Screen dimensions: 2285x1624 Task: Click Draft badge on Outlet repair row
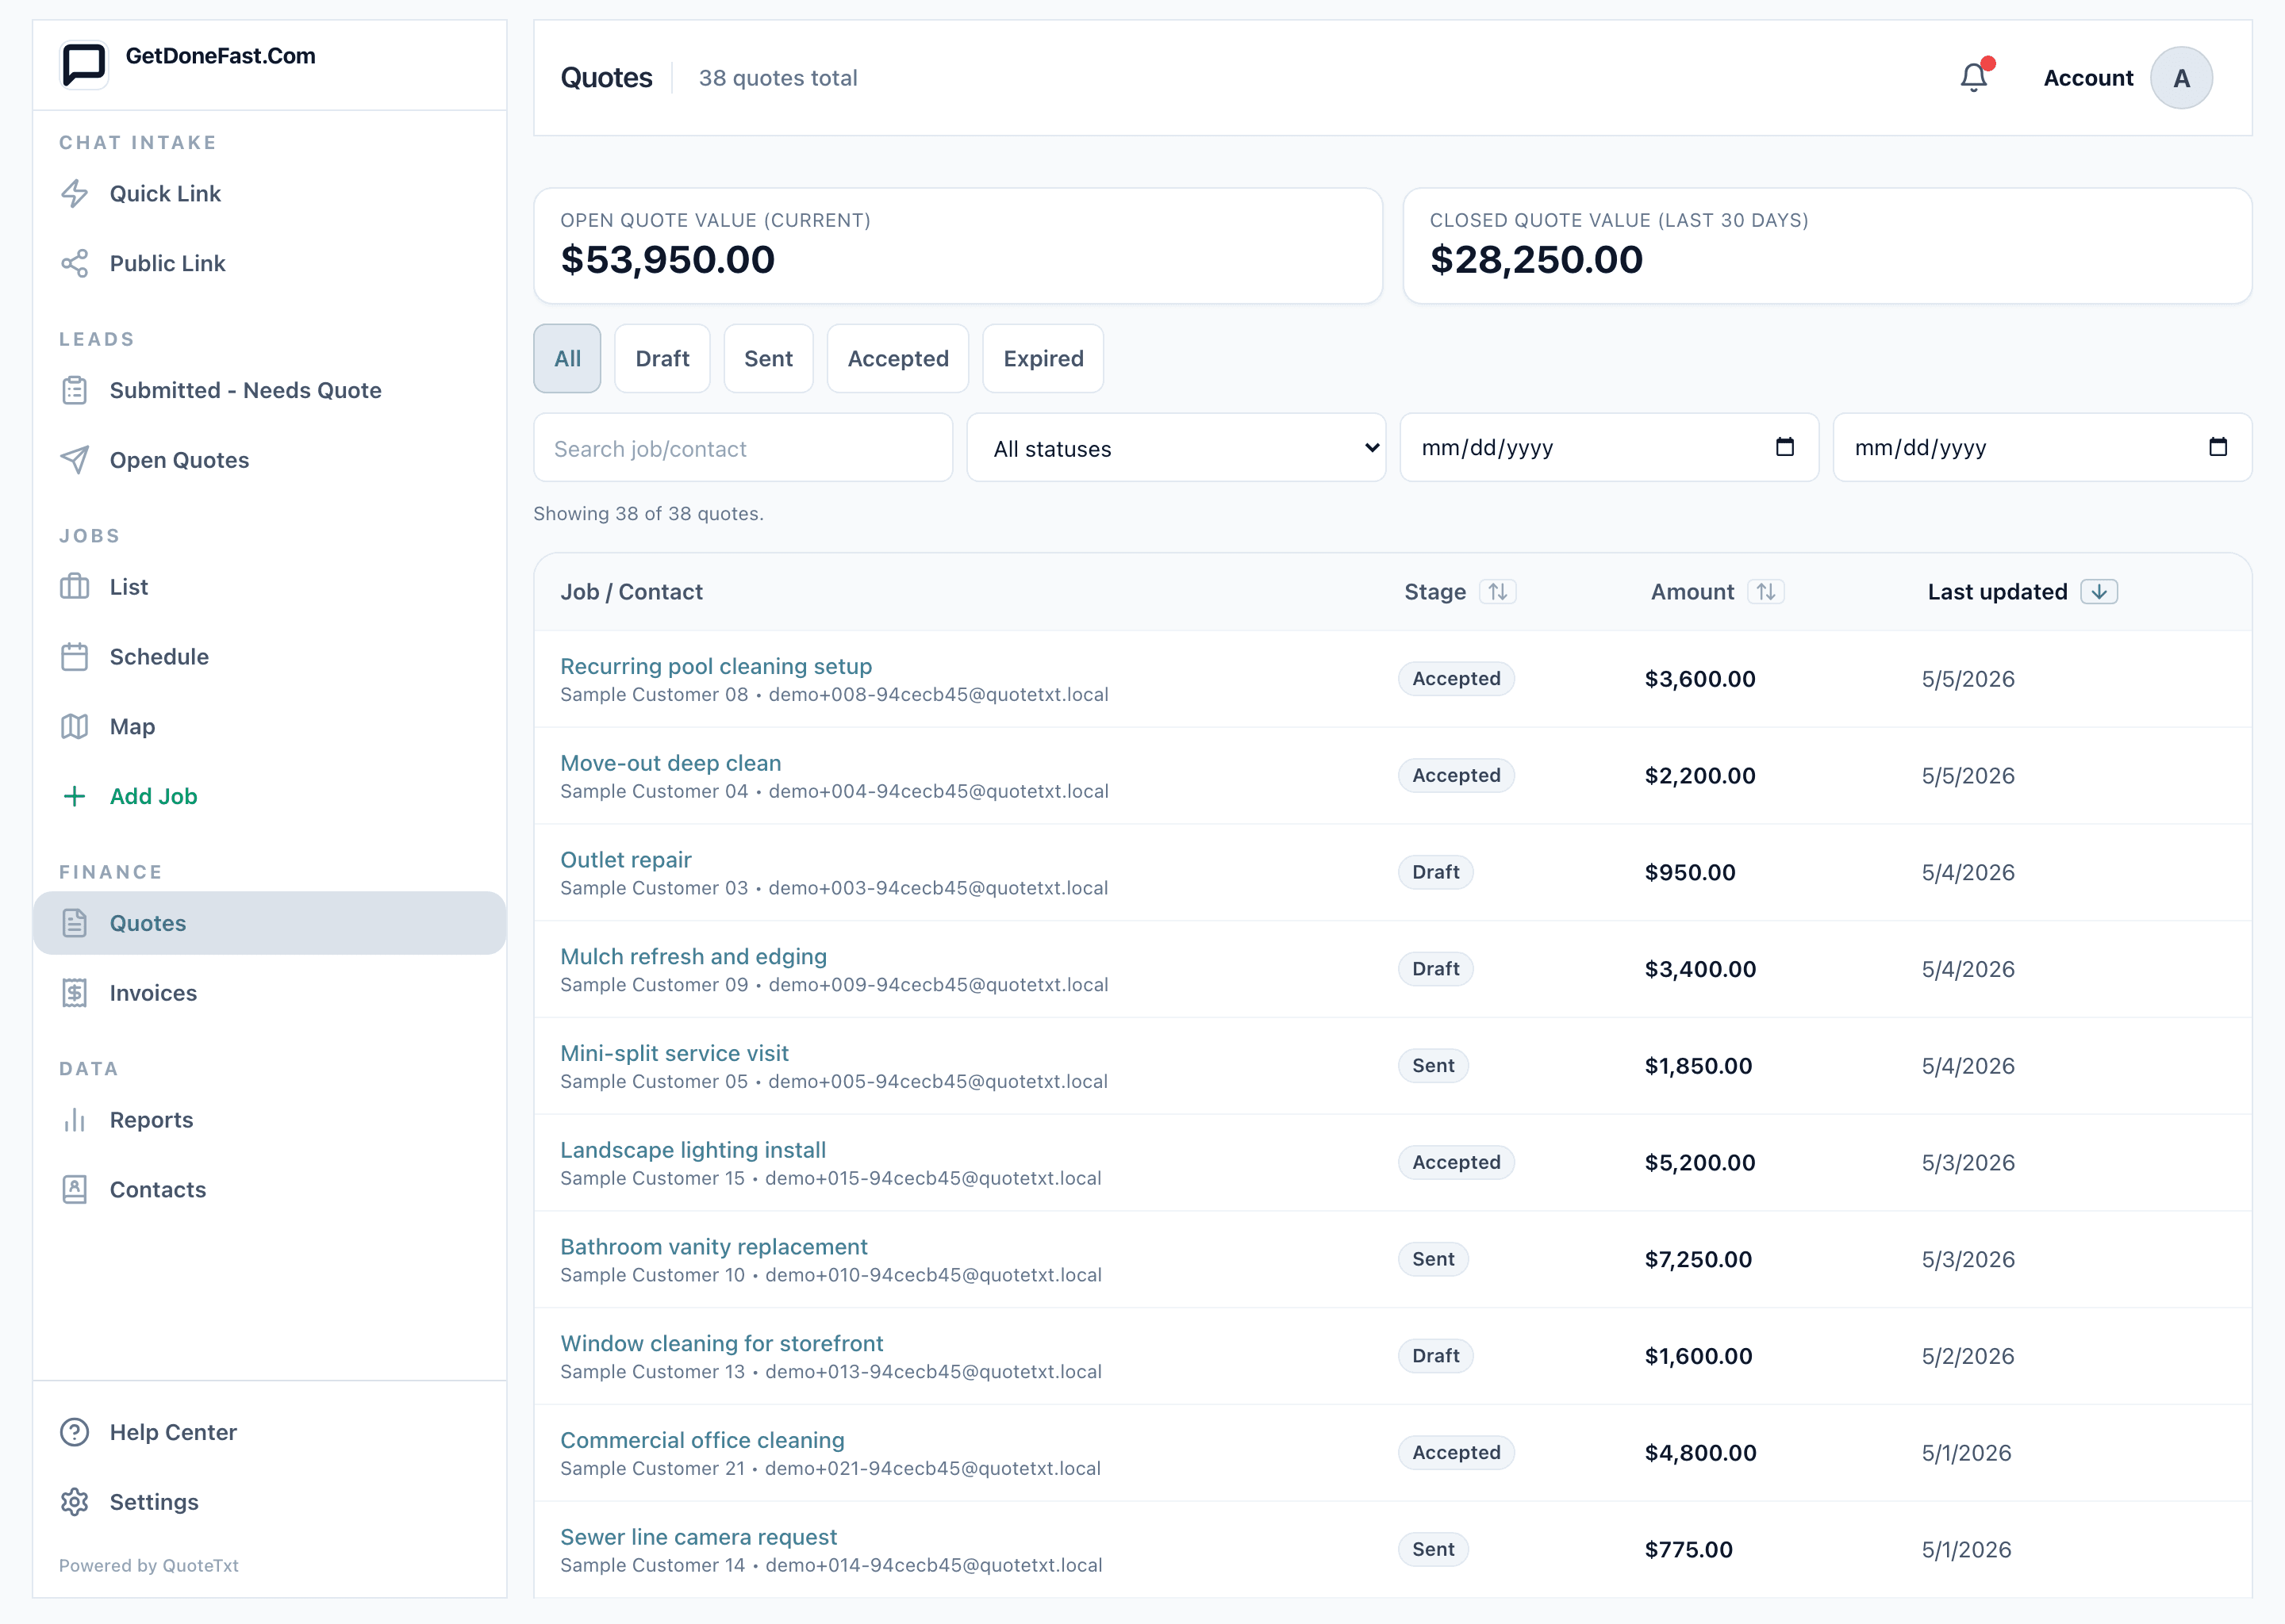(x=1435, y=872)
